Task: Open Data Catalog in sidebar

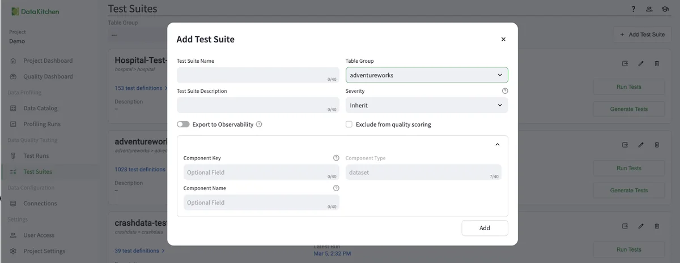Action: [x=40, y=109]
